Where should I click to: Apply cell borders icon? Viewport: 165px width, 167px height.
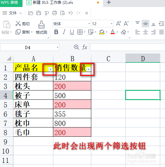(80, 32)
